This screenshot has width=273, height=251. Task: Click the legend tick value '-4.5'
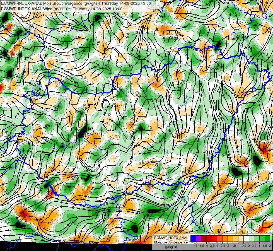point(201,246)
